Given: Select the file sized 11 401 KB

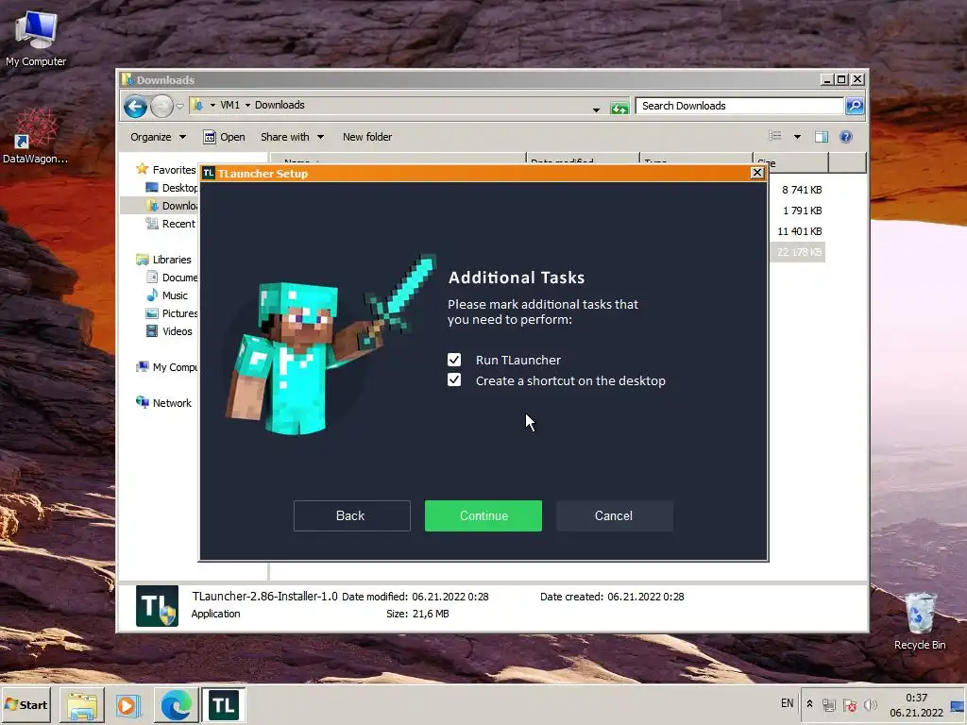Looking at the screenshot, I should tap(799, 231).
